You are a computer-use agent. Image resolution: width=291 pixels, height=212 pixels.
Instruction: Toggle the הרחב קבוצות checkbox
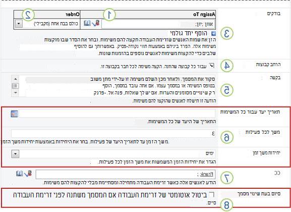point(211,66)
